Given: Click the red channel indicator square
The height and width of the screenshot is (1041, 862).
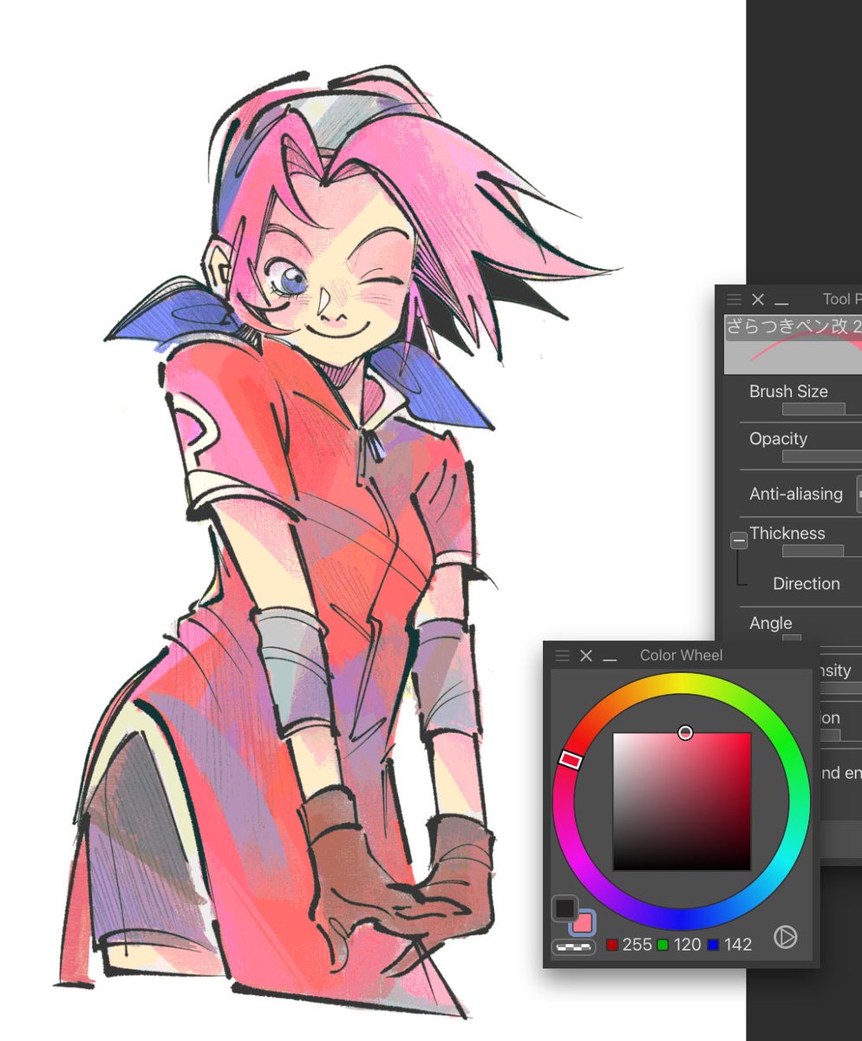Looking at the screenshot, I should [612, 945].
